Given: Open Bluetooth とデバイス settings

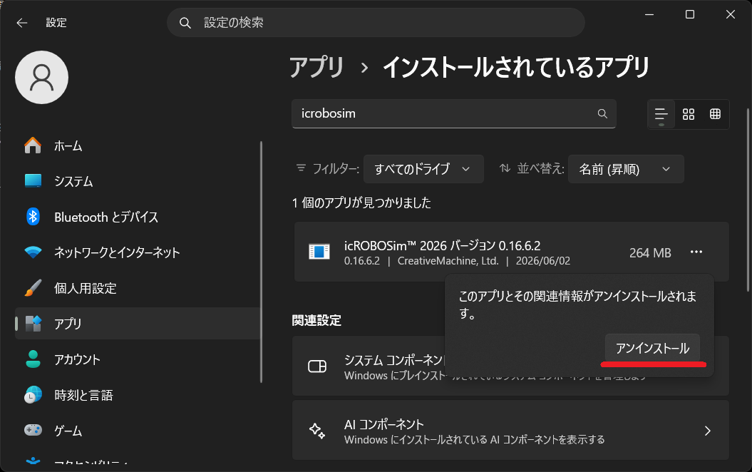Looking at the screenshot, I should pyautogui.click(x=137, y=217).
